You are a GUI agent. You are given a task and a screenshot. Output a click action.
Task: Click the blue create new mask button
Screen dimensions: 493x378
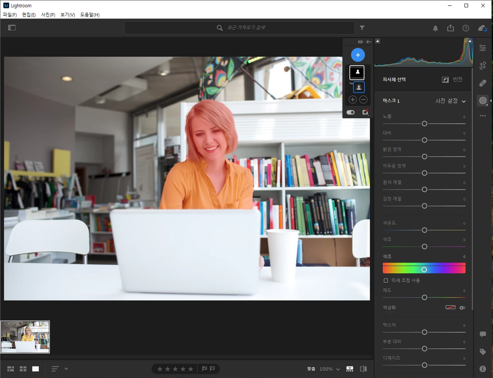coord(358,55)
